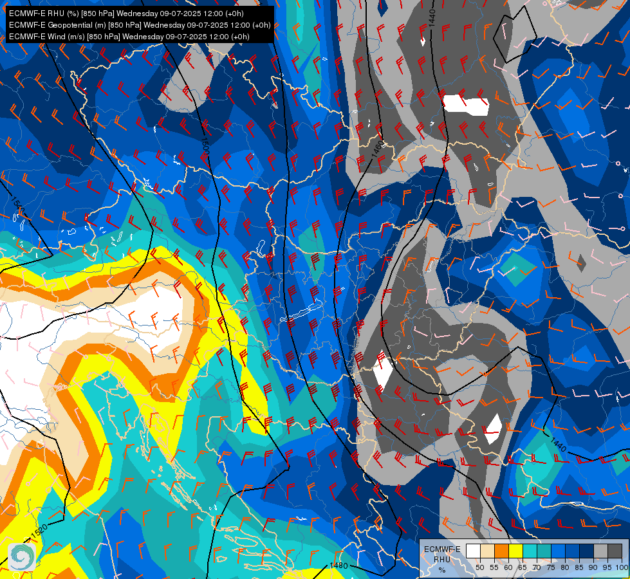Click the white legend swatch below 50
This screenshot has width=630, height=579.
(x=473, y=551)
